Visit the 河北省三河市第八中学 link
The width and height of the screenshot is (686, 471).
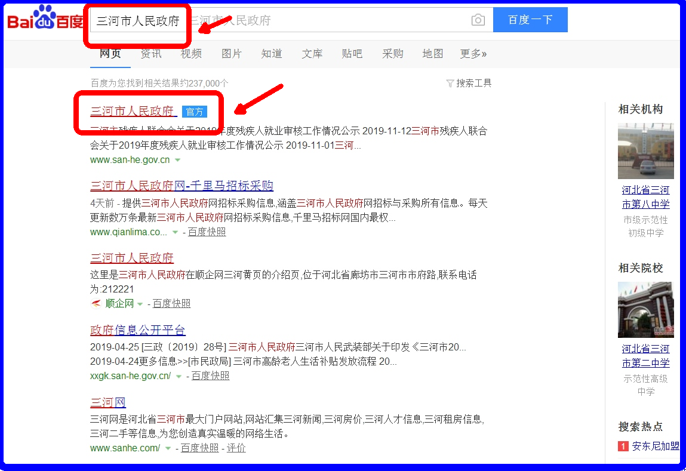coord(645,196)
